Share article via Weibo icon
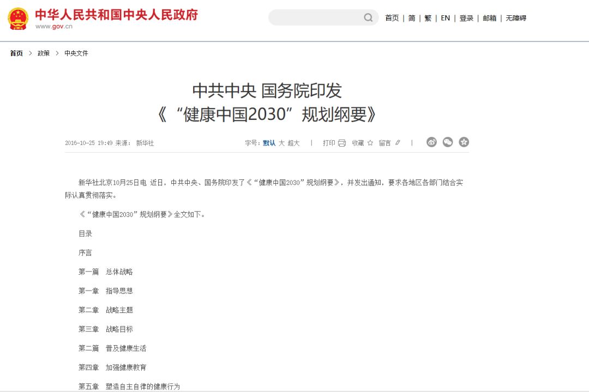The width and height of the screenshot is (589, 392). pos(431,142)
